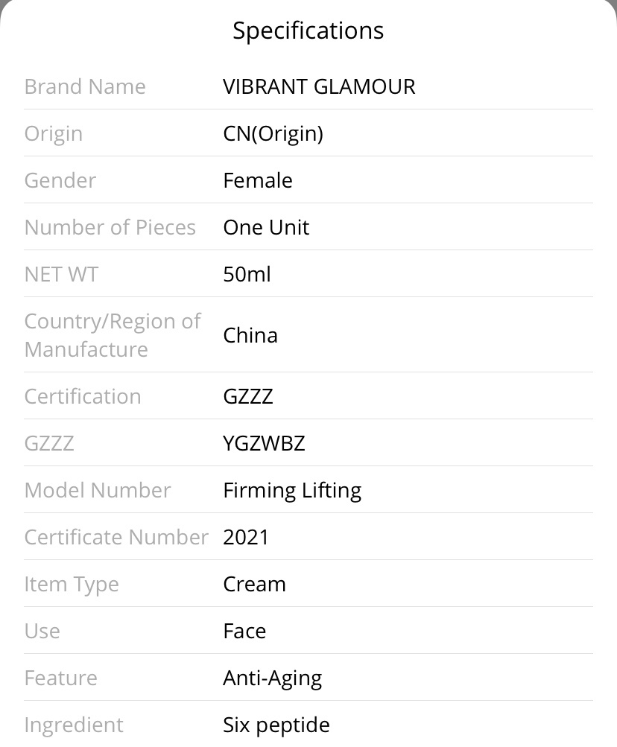Select the Certificate Number label

tap(116, 538)
